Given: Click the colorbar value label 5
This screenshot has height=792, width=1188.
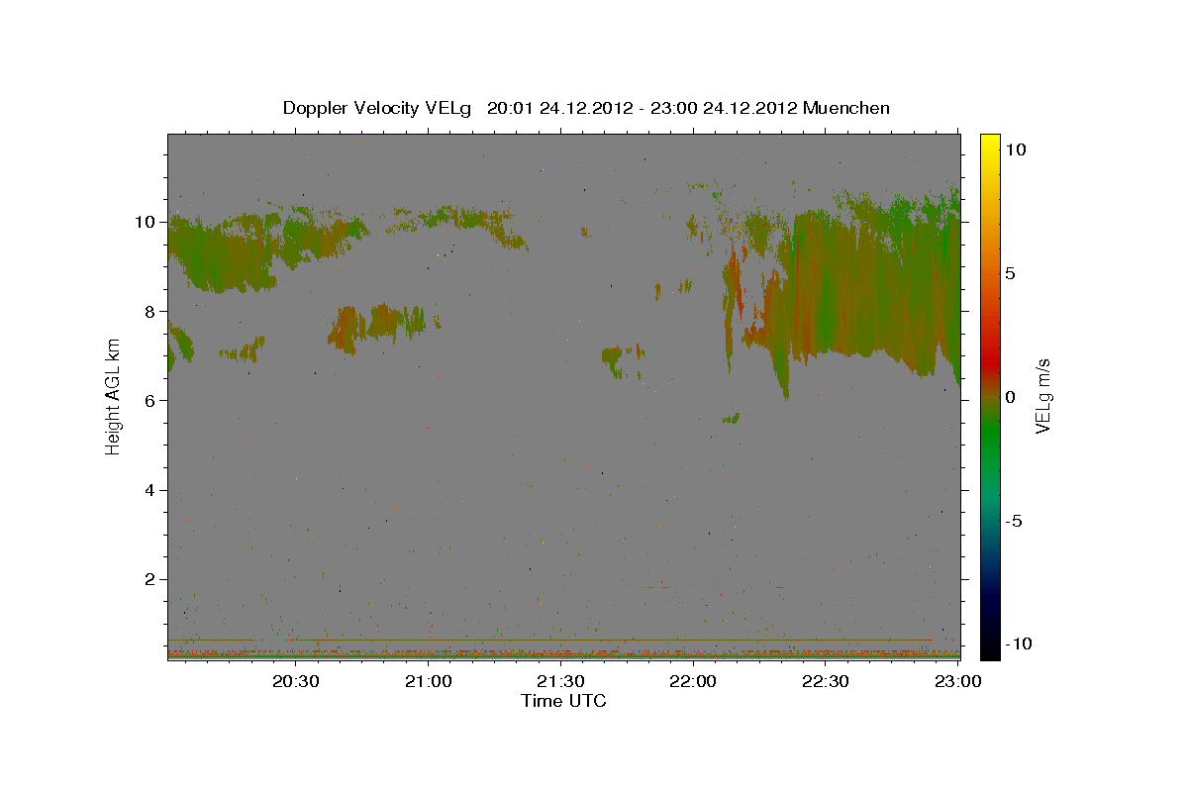Looking at the screenshot, I should pos(1011,273).
